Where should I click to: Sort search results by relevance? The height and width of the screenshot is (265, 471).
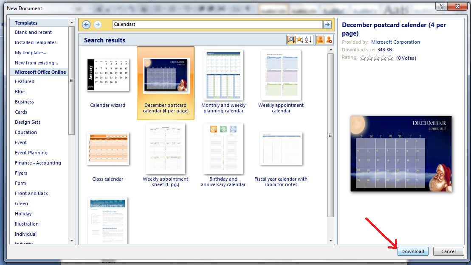point(291,39)
